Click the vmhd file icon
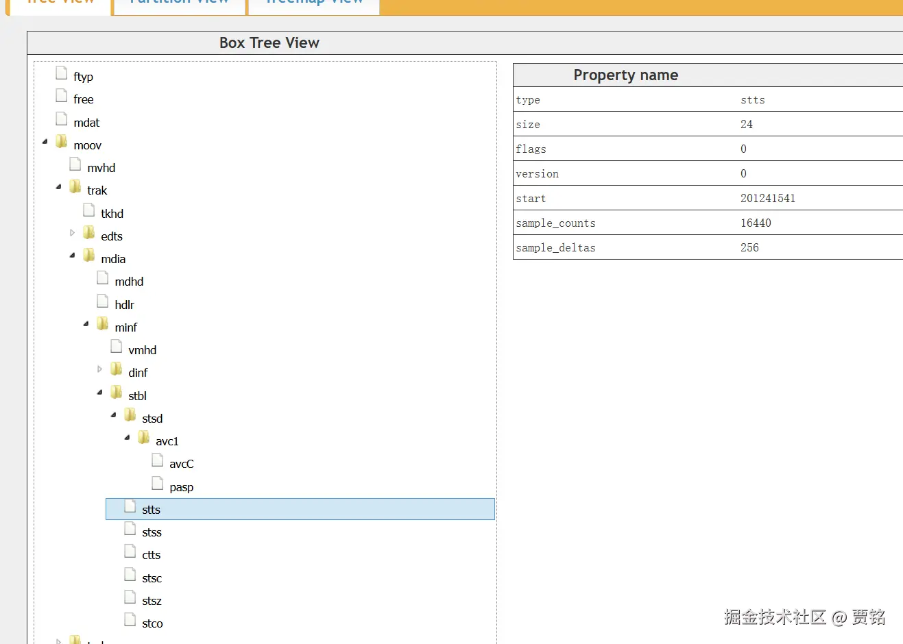 tap(117, 347)
